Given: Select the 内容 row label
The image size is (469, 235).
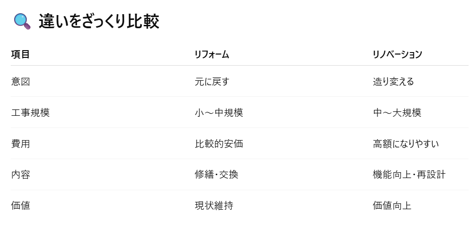Looking at the screenshot, I should [x=20, y=174].
